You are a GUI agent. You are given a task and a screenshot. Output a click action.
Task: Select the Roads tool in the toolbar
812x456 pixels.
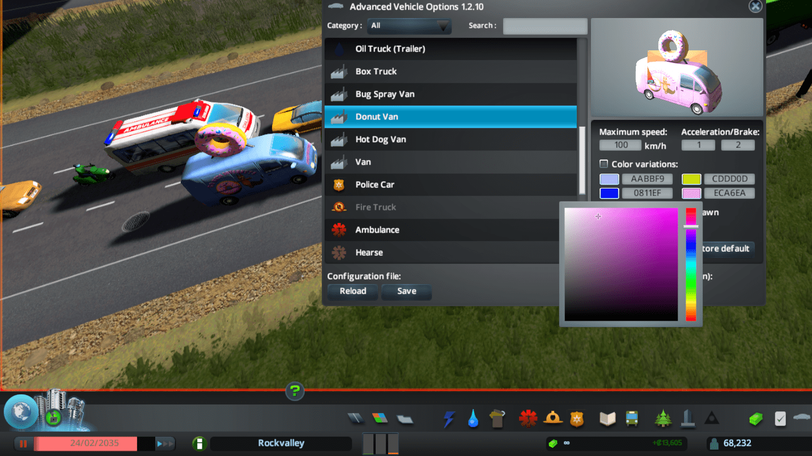coord(355,419)
